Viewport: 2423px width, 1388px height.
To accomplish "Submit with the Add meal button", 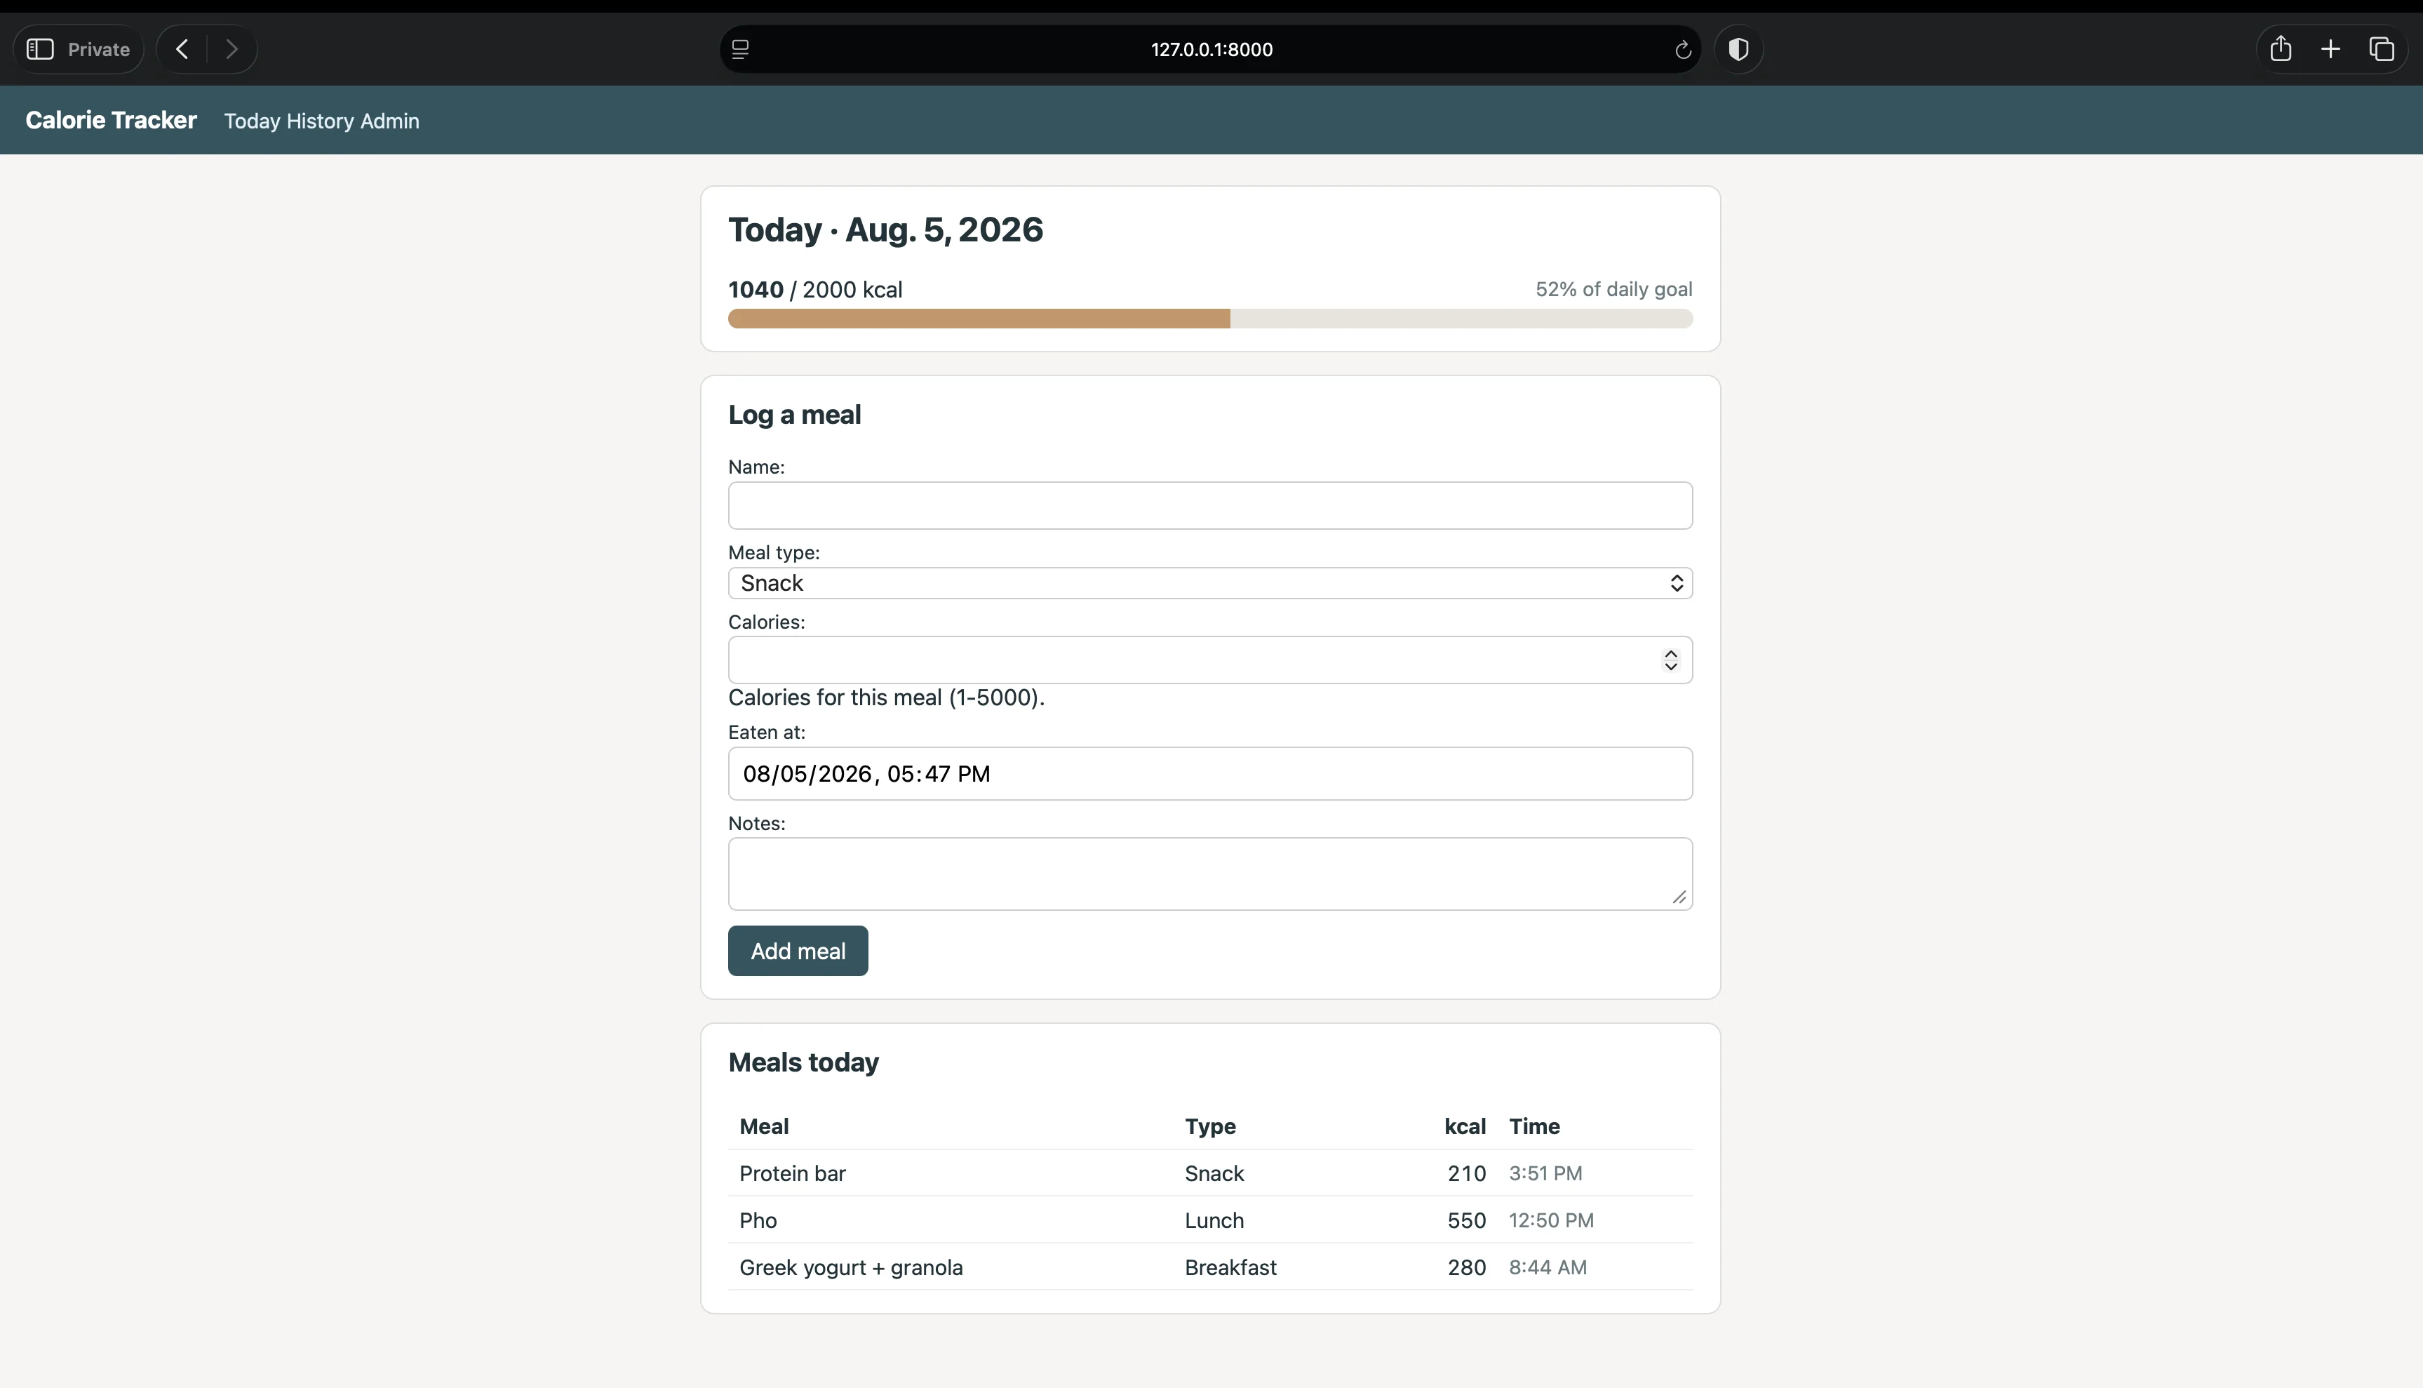I will point(798,950).
